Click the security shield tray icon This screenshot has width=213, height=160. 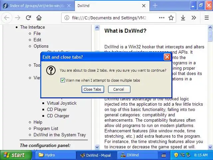click(176, 155)
